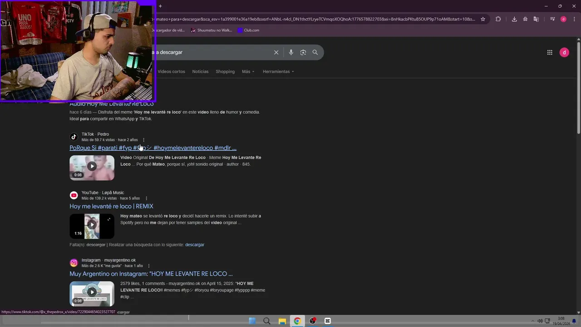Click the YouTube favicon beside Løpå Music
The height and width of the screenshot is (327, 581).
(x=74, y=195)
